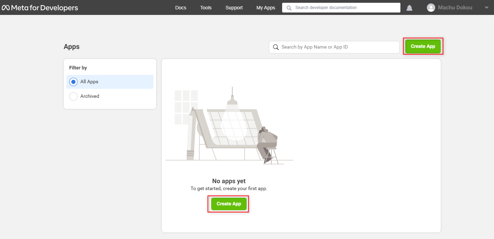
Task: Click Create App under No apps yet
Action: [x=229, y=204]
